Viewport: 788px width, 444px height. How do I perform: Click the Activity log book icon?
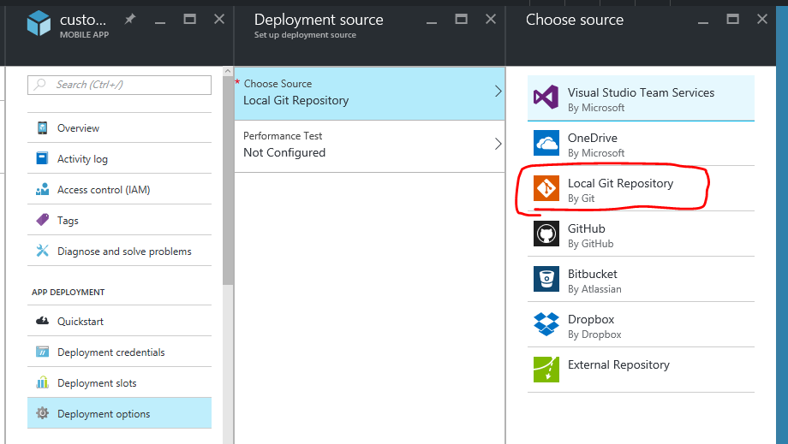(42, 158)
